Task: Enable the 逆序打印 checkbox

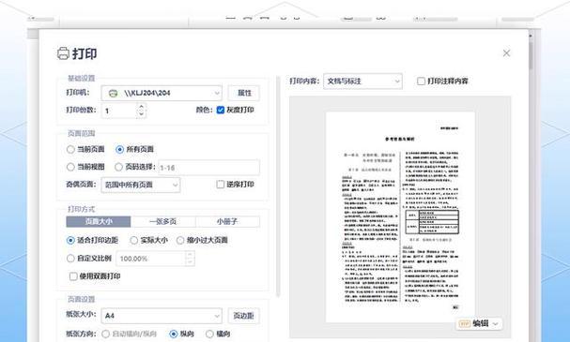Action: [x=221, y=185]
